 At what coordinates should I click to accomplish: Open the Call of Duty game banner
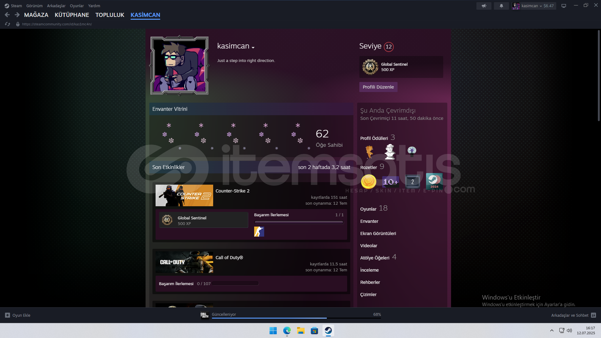pyautogui.click(x=184, y=262)
